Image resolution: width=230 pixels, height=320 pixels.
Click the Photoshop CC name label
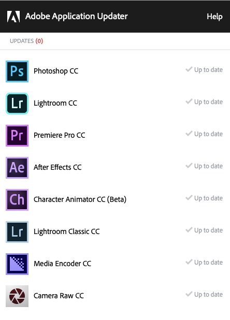[56, 71]
